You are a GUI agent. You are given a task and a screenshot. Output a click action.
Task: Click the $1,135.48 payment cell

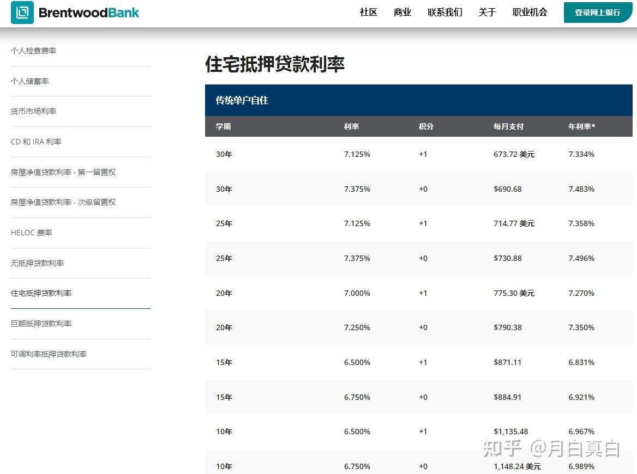tap(510, 432)
